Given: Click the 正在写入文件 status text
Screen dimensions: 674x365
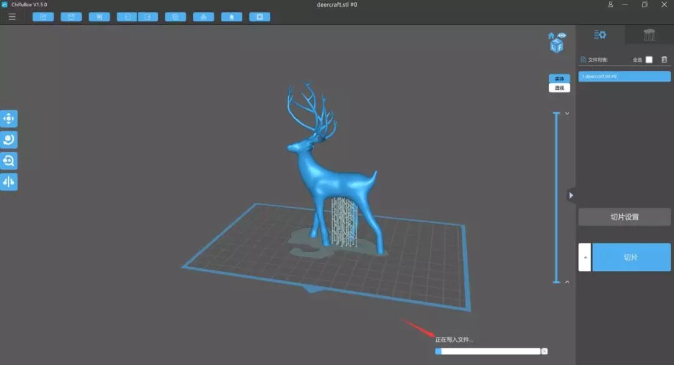Looking at the screenshot, I should click(454, 339).
